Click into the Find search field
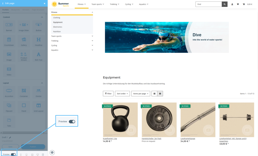The image size is (258, 156). (209, 4)
